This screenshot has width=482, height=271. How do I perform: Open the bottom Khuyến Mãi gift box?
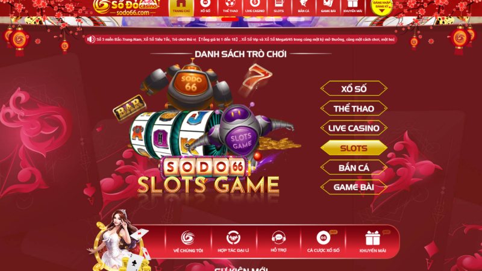[372, 238]
